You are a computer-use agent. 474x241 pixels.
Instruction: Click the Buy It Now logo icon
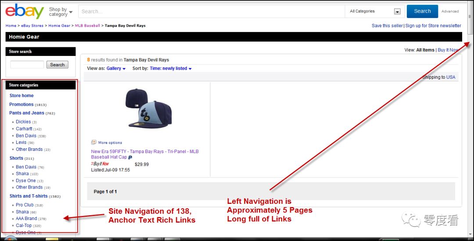pyautogui.click(x=100, y=164)
